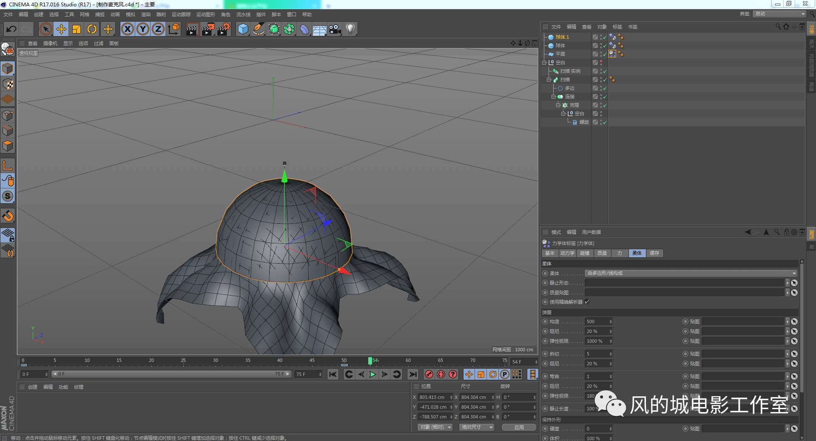Select the Scale tool
The height and width of the screenshot is (441, 816).
[x=77, y=29]
